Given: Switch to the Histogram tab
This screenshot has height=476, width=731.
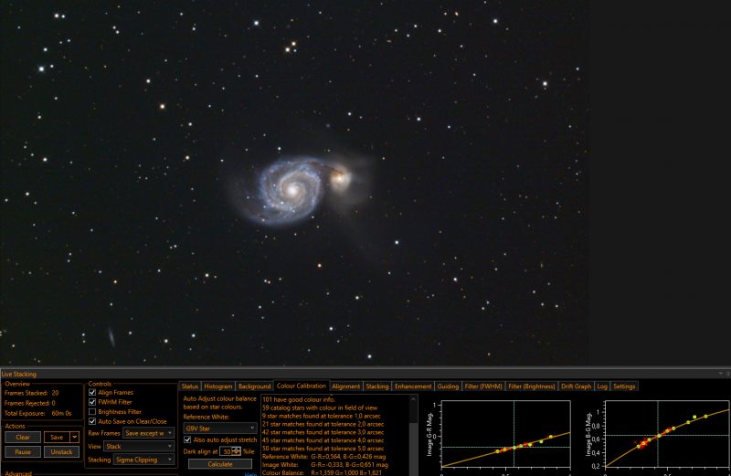Looking at the screenshot, I should (218, 386).
